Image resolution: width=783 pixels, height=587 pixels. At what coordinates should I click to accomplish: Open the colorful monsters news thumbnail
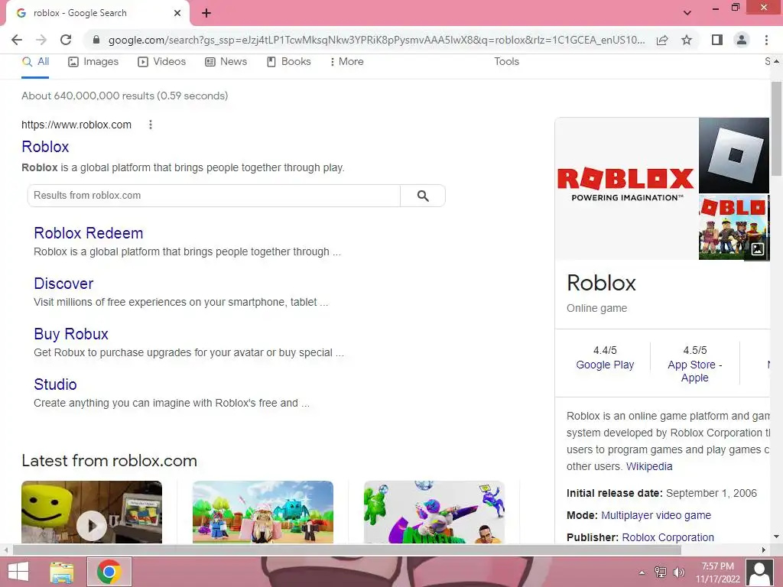[x=263, y=512]
